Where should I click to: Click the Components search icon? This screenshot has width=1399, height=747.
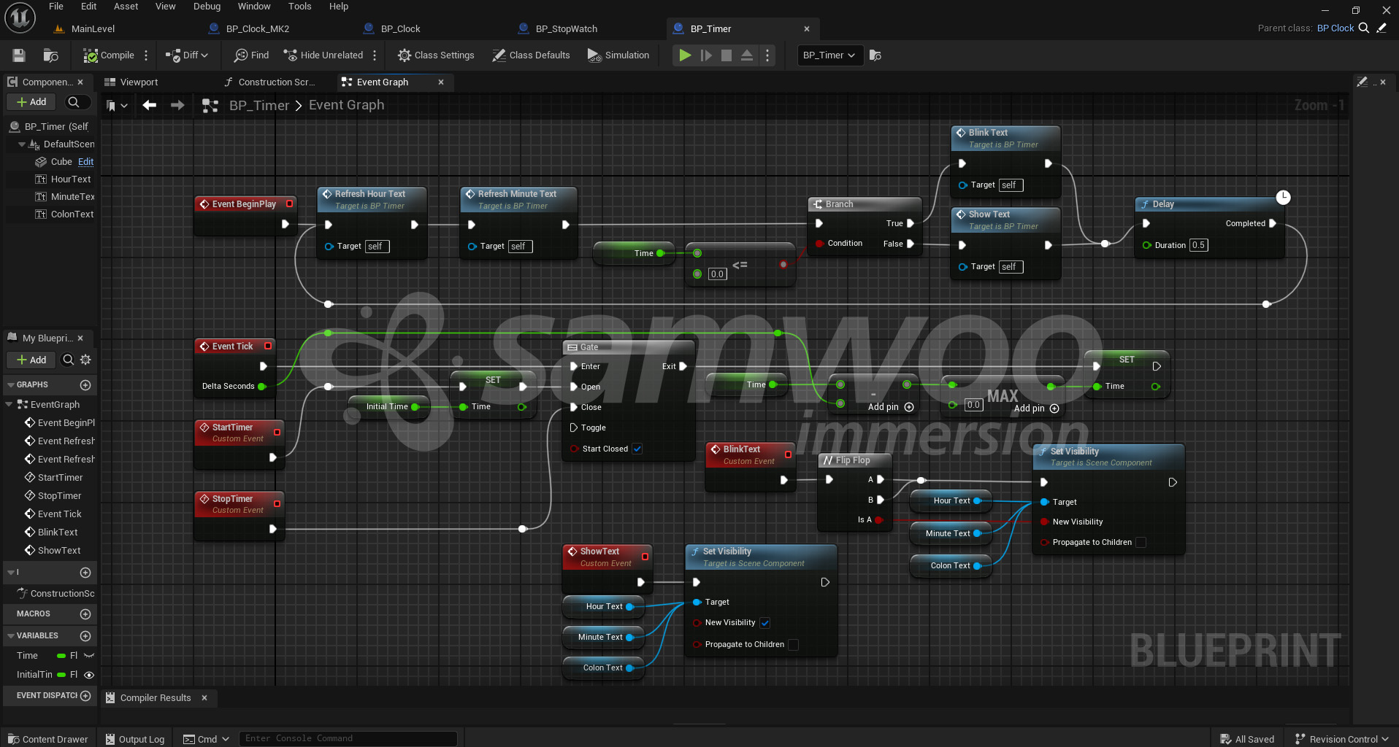coord(74,102)
